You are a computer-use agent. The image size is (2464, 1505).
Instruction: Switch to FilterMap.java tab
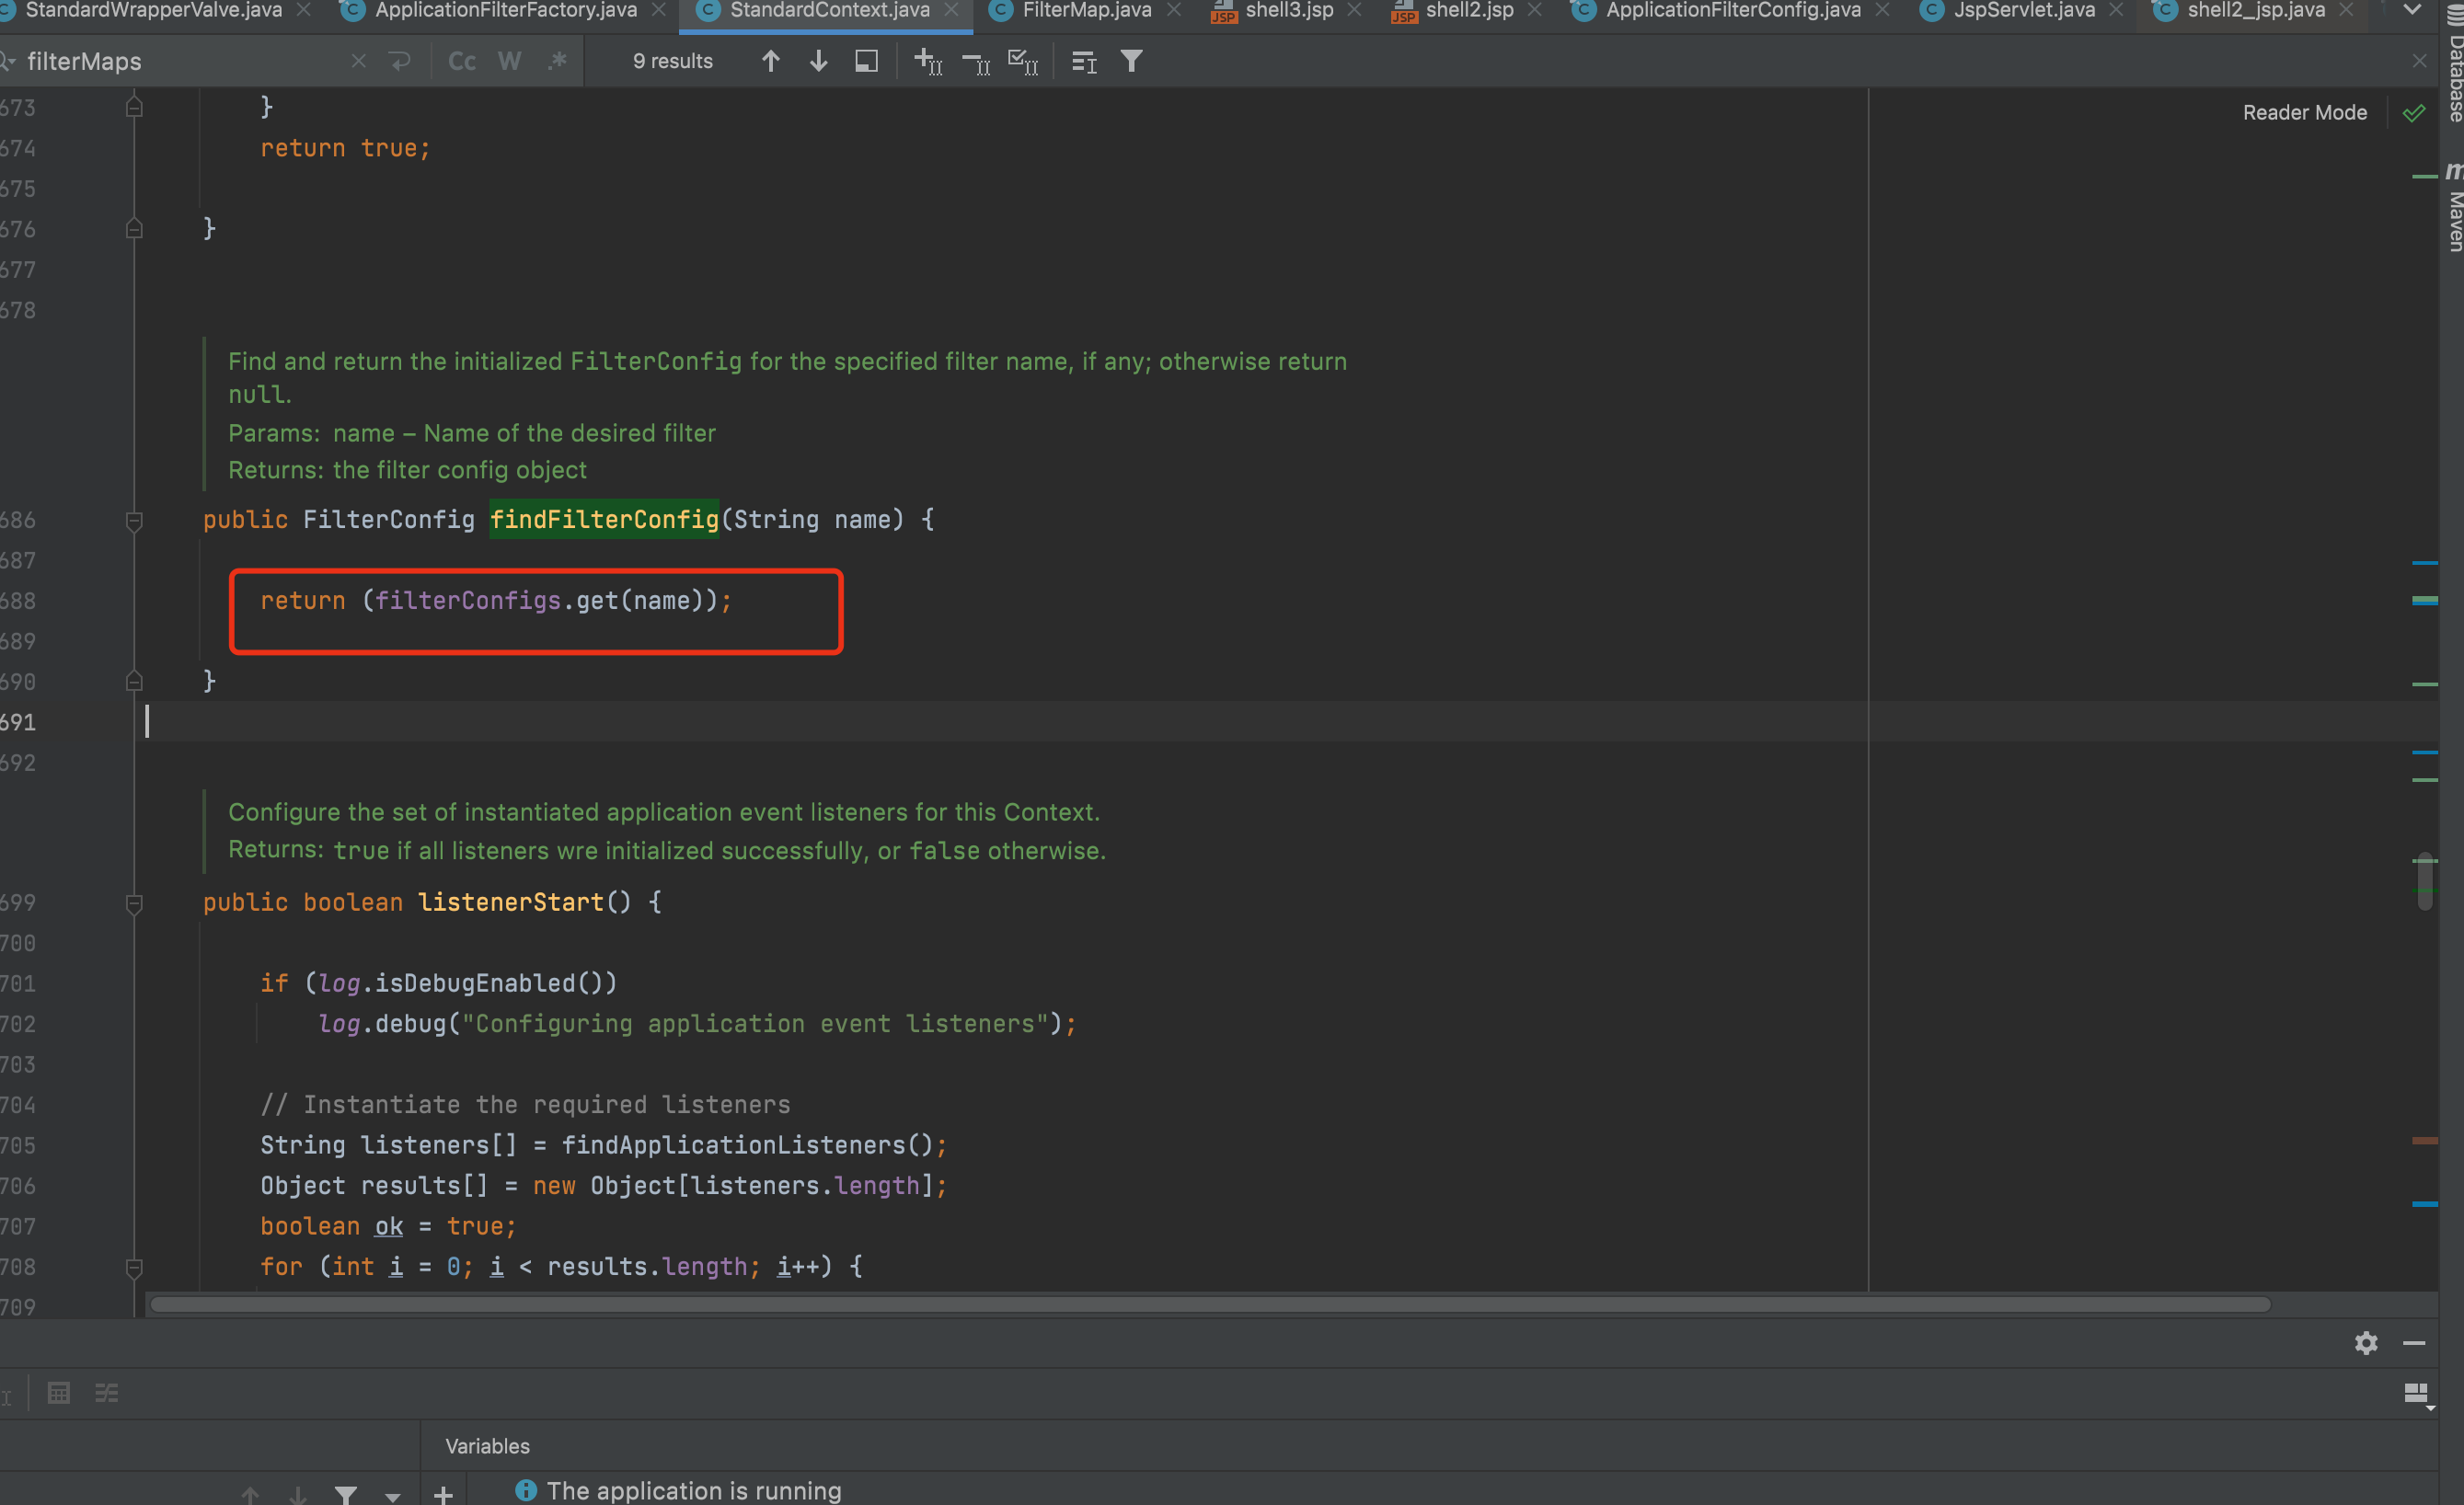[1087, 10]
